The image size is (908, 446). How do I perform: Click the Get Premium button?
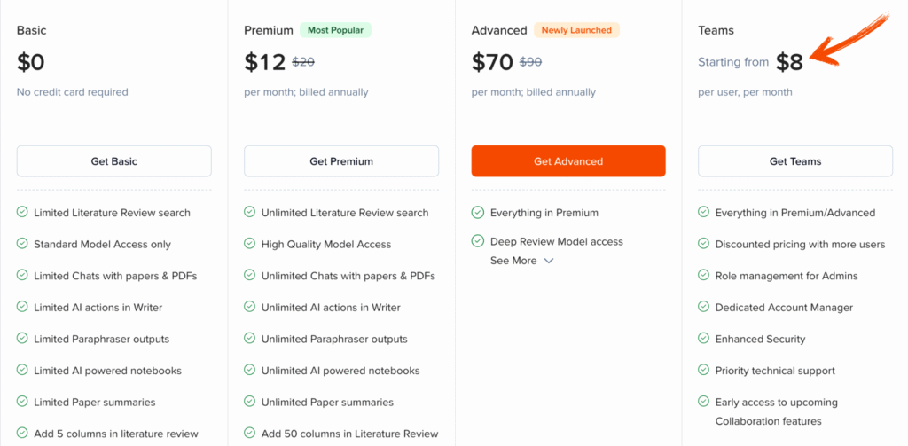[341, 161]
